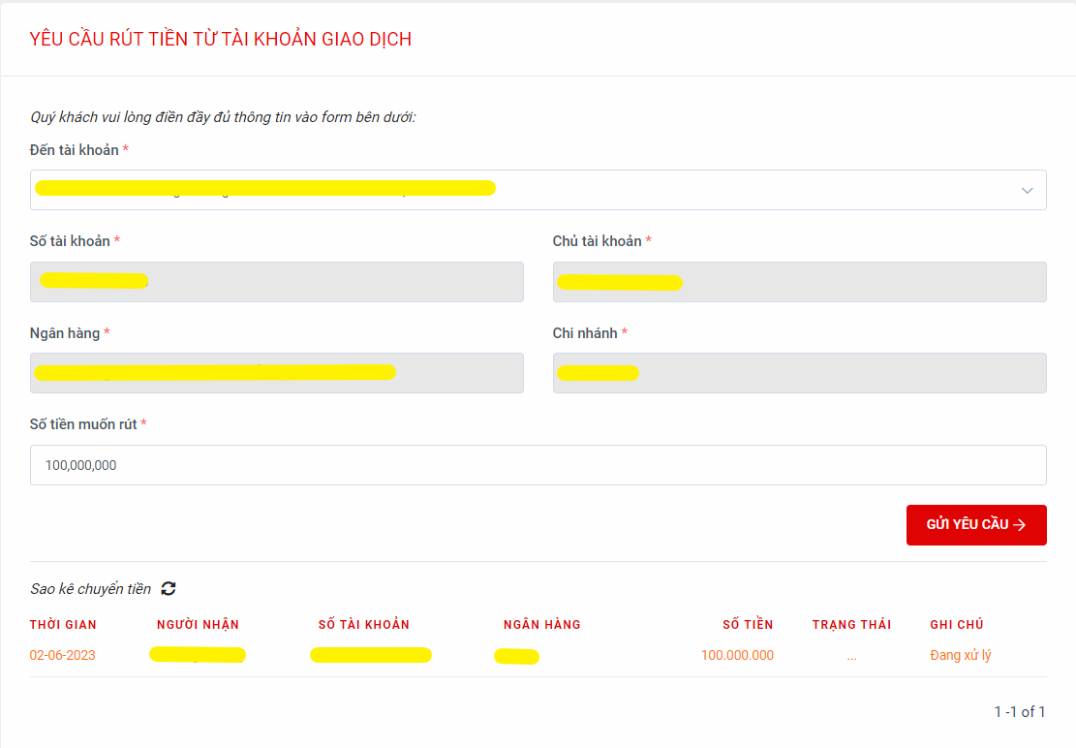Screen dimensions: 1076x748
Task: Click the Số tài khoản field
Action: click(276, 282)
